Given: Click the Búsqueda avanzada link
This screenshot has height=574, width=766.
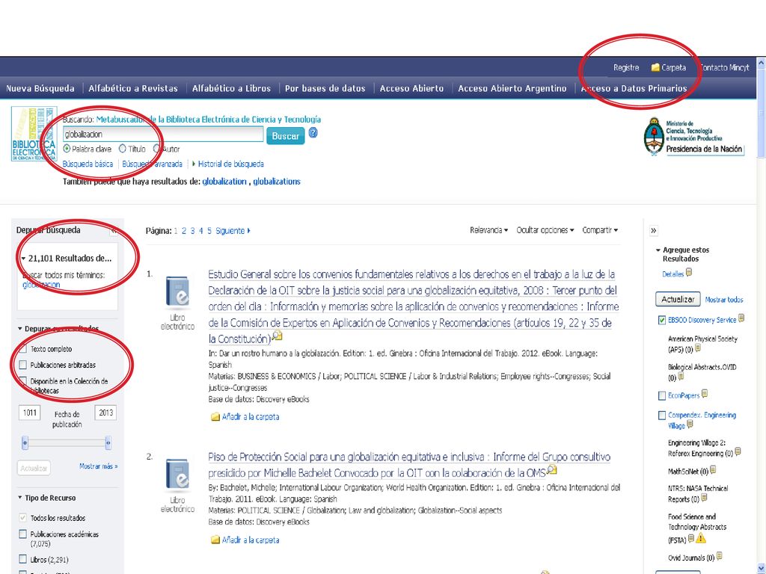Looking at the screenshot, I should pyautogui.click(x=153, y=164).
